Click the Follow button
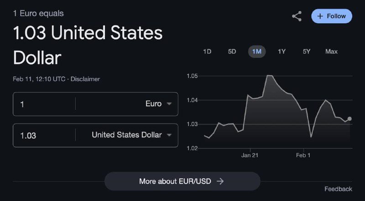This screenshot has height=201, width=365. [x=332, y=16]
